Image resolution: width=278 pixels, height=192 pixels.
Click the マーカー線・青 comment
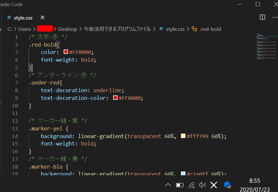(x=58, y=159)
